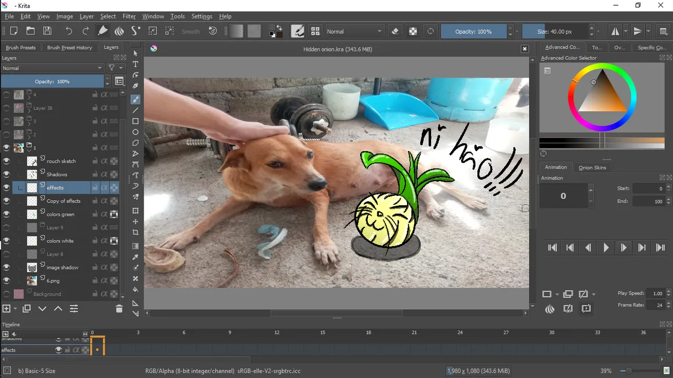The height and width of the screenshot is (378, 673).
Task: Click the Redo arrow in toolbar
Action: tap(86, 31)
